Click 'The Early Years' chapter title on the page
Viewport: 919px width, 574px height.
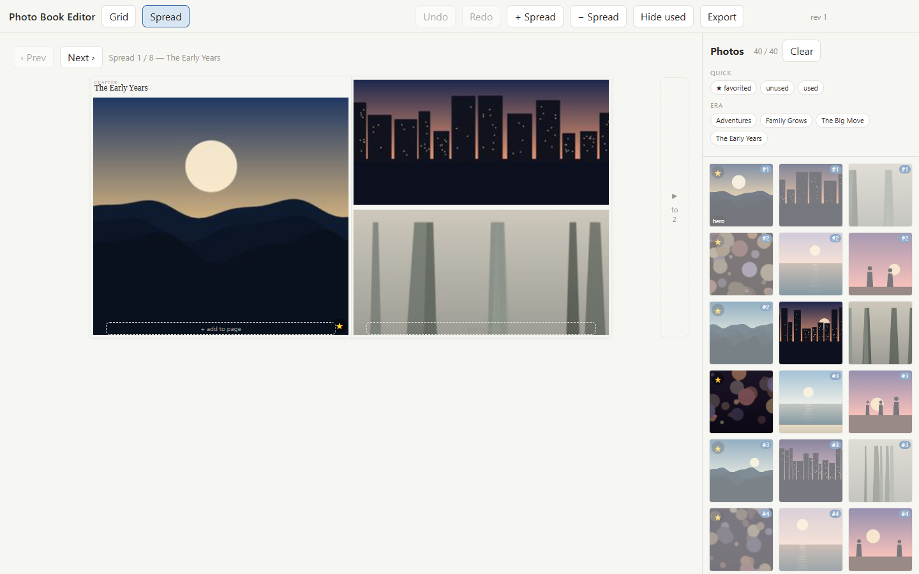pyautogui.click(x=121, y=88)
